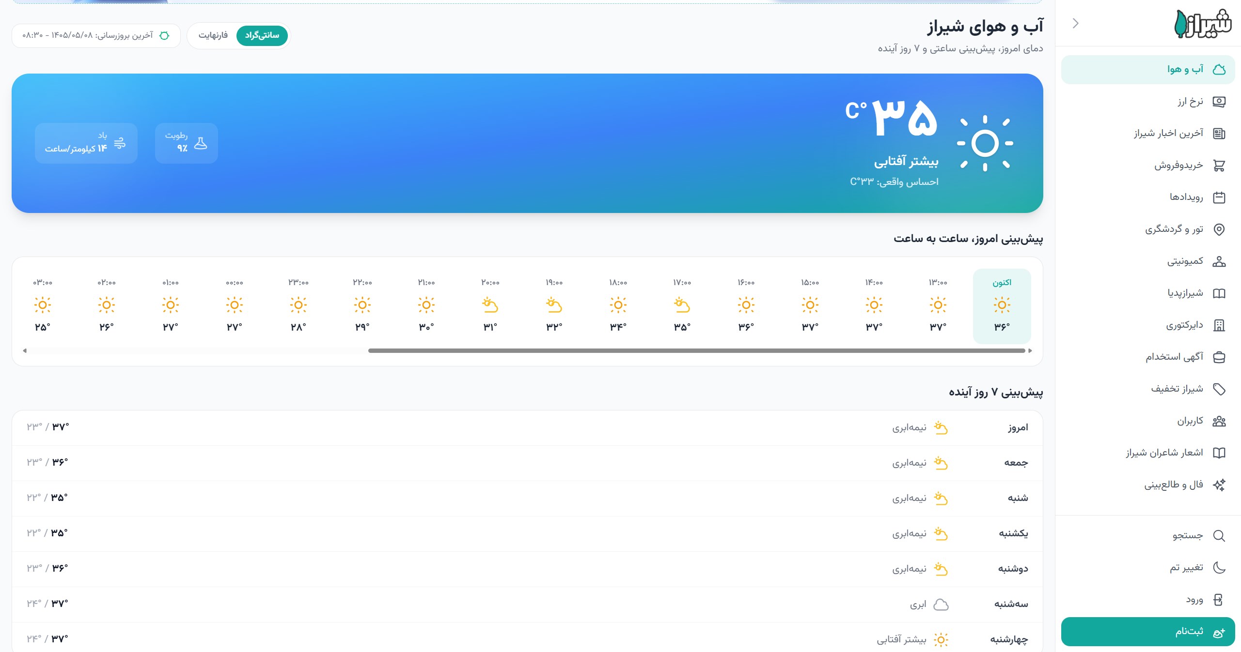
Task: Open the آب و هوا menu item
Action: tap(1148, 70)
